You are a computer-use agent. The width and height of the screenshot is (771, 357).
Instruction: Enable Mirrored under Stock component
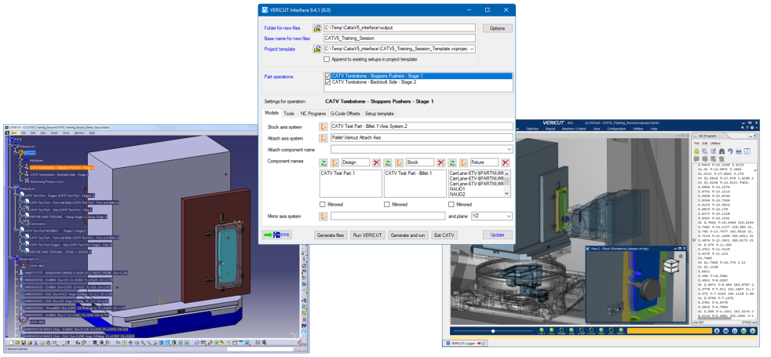(386, 204)
